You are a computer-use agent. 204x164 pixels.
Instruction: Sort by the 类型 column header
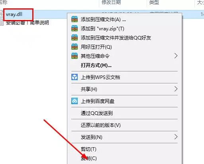(x=154, y=2)
